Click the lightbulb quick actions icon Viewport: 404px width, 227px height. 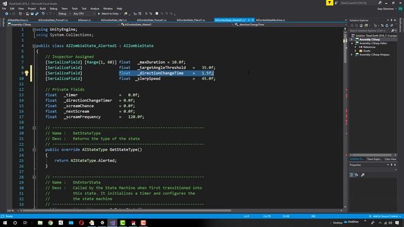point(27,73)
